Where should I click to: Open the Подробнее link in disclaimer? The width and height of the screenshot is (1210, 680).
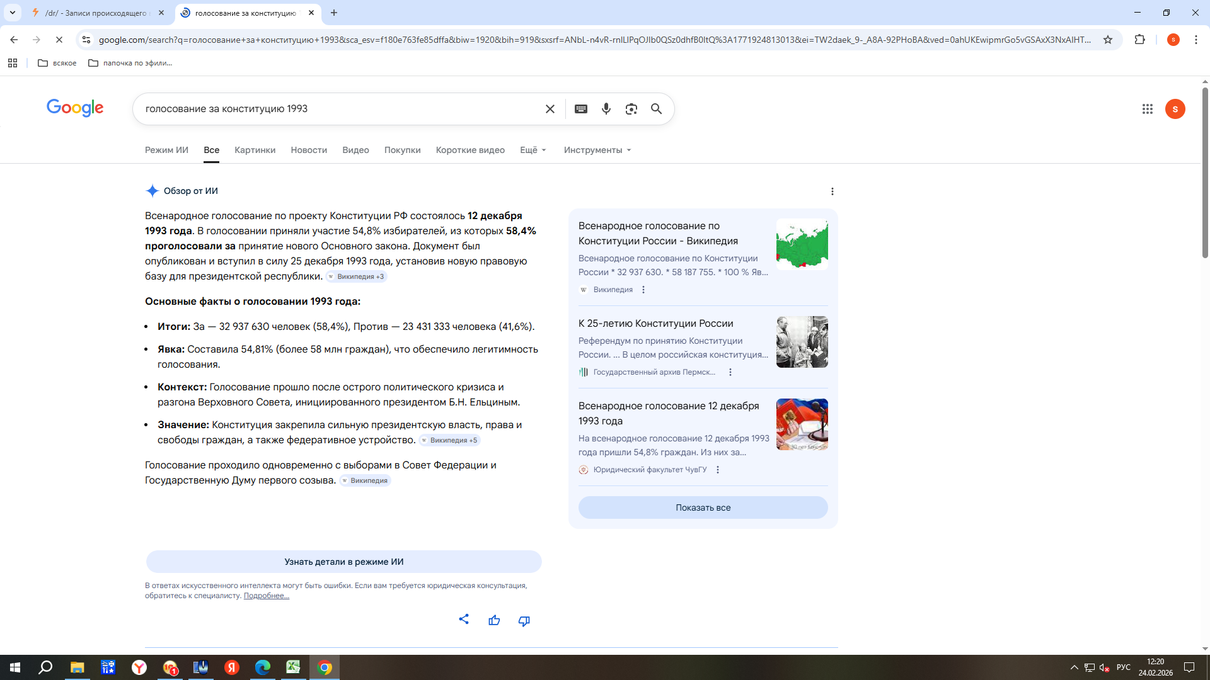(267, 596)
